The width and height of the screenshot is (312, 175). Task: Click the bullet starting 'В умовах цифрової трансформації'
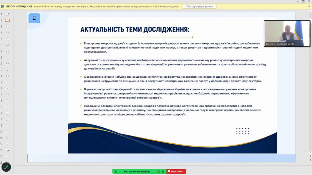tap(170, 93)
